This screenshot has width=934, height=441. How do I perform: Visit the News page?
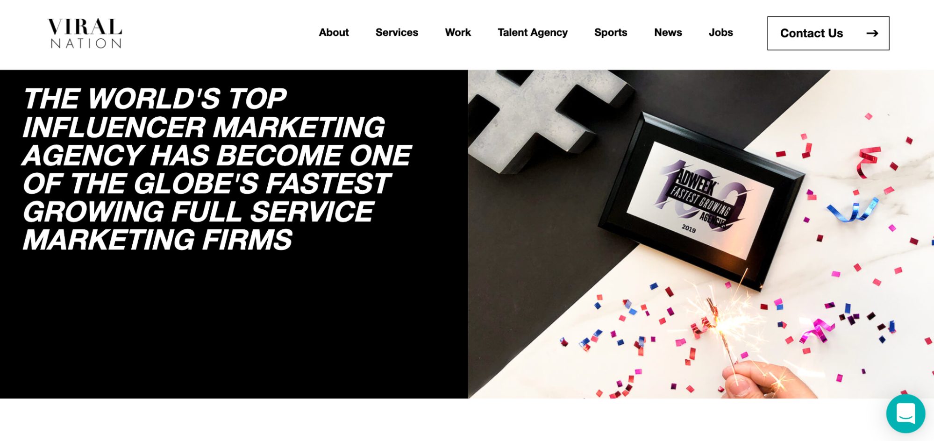pyautogui.click(x=668, y=33)
